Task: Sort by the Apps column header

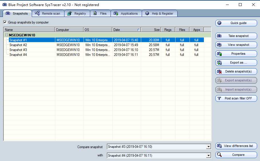Action: [196, 30]
